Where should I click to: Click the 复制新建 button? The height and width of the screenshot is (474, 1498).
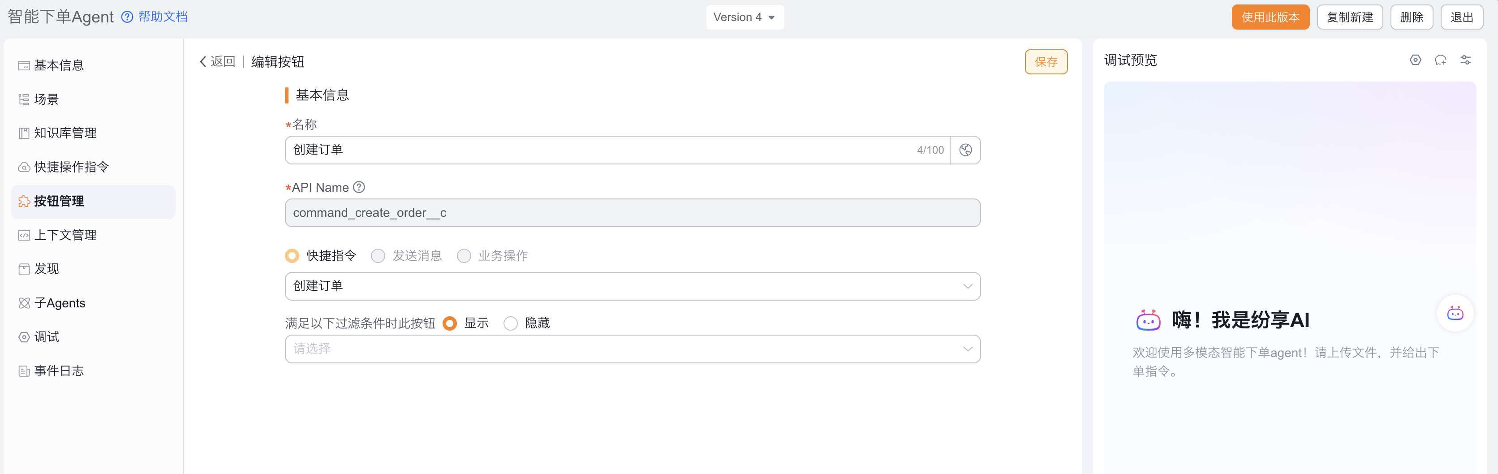point(1349,17)
